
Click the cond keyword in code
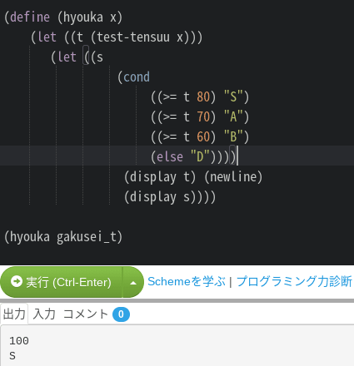tap(137, 77)
